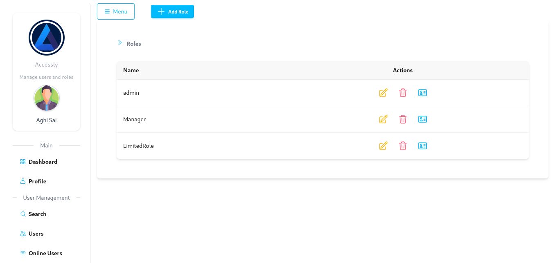Click the edit icon for admin role
The width and height of the screenshot is (551, 263).
383,93
